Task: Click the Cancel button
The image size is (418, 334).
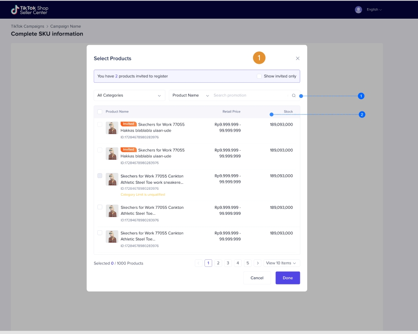Action: click(x=257, y=278)
